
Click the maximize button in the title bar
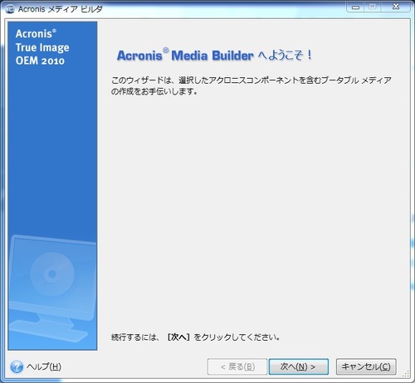point(373,7)
